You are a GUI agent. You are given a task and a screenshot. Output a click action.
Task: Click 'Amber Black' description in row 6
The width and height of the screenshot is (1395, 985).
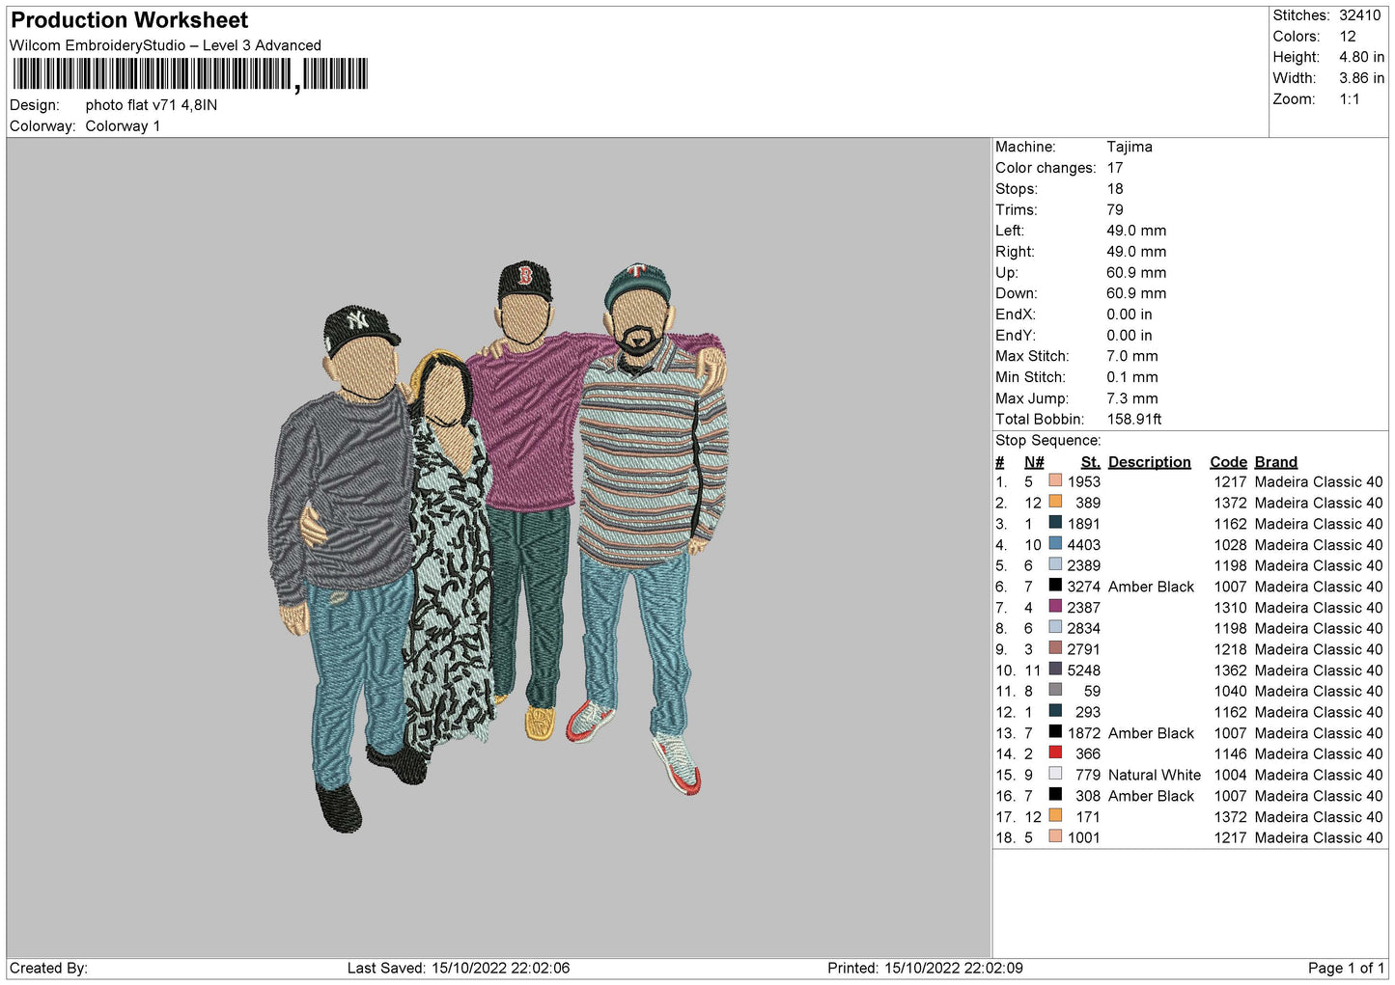(1152, 587)
